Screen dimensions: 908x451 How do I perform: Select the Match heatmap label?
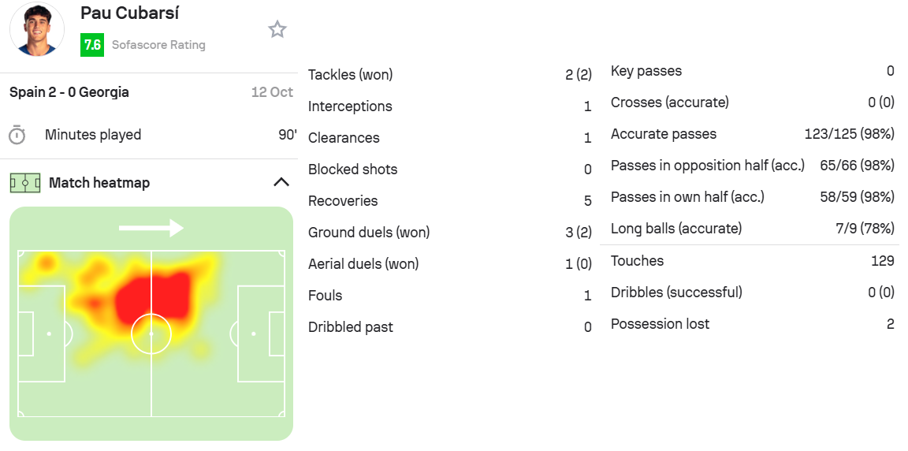point(99,183)
